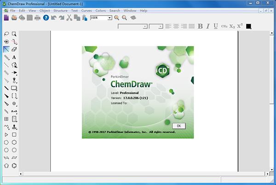The image size is (276, 185).
Task: Select the Brackets tool
Action: [14, 96]
